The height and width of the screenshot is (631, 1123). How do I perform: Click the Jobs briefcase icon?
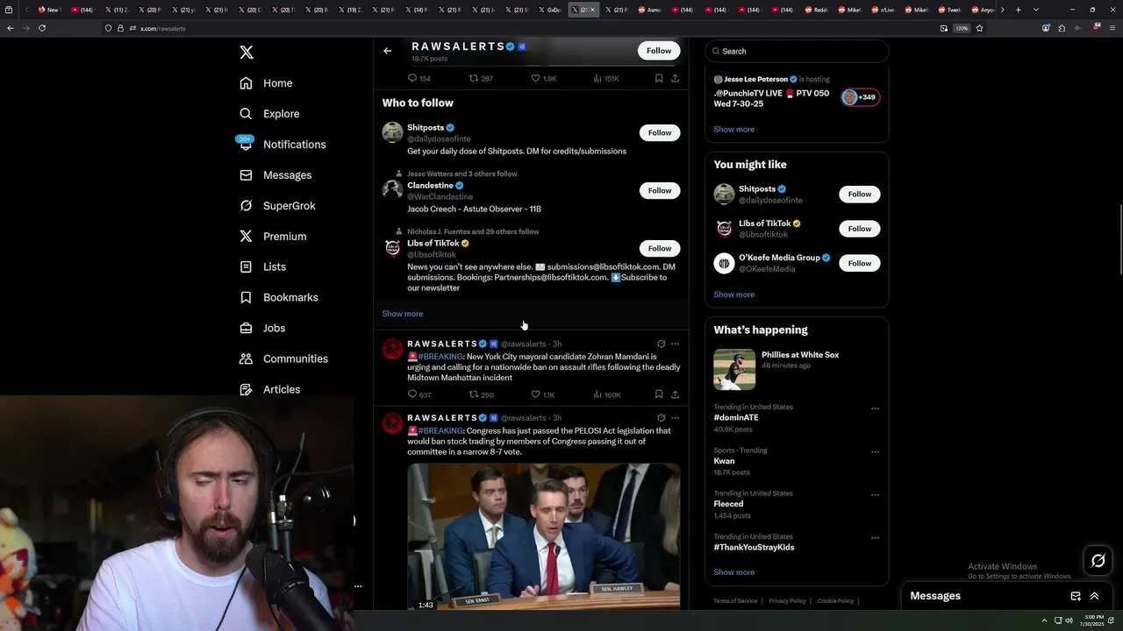(x=246, y=328)
